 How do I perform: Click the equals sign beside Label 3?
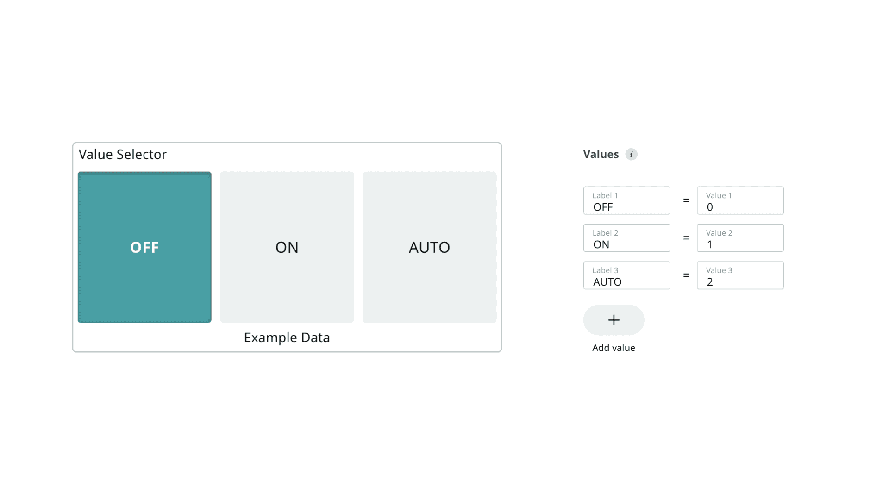pyautogui.click(x=686, y=275)
